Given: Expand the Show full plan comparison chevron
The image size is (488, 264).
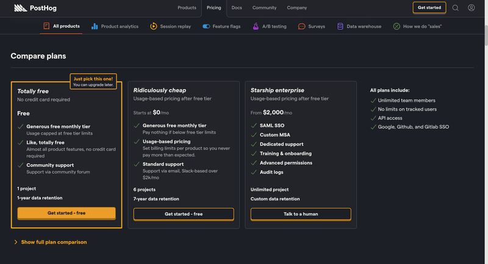Looking at the screenshot, I should pos(16,242).
